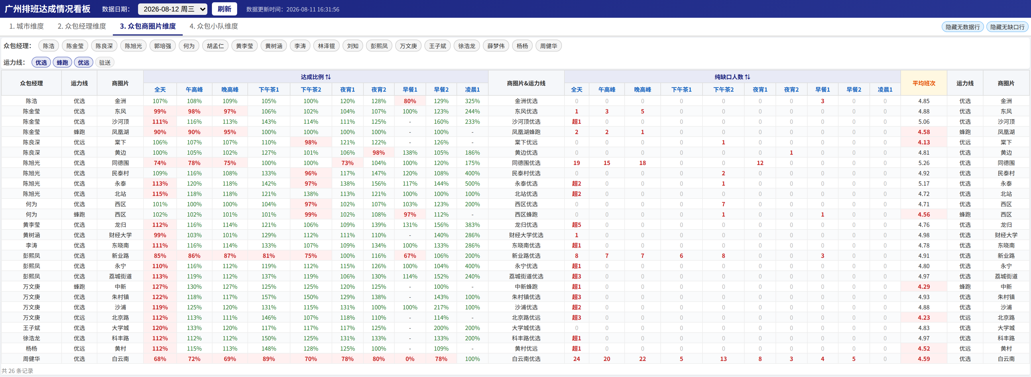Filter by manager 陈金莹 chip

(x=75, y=46)
